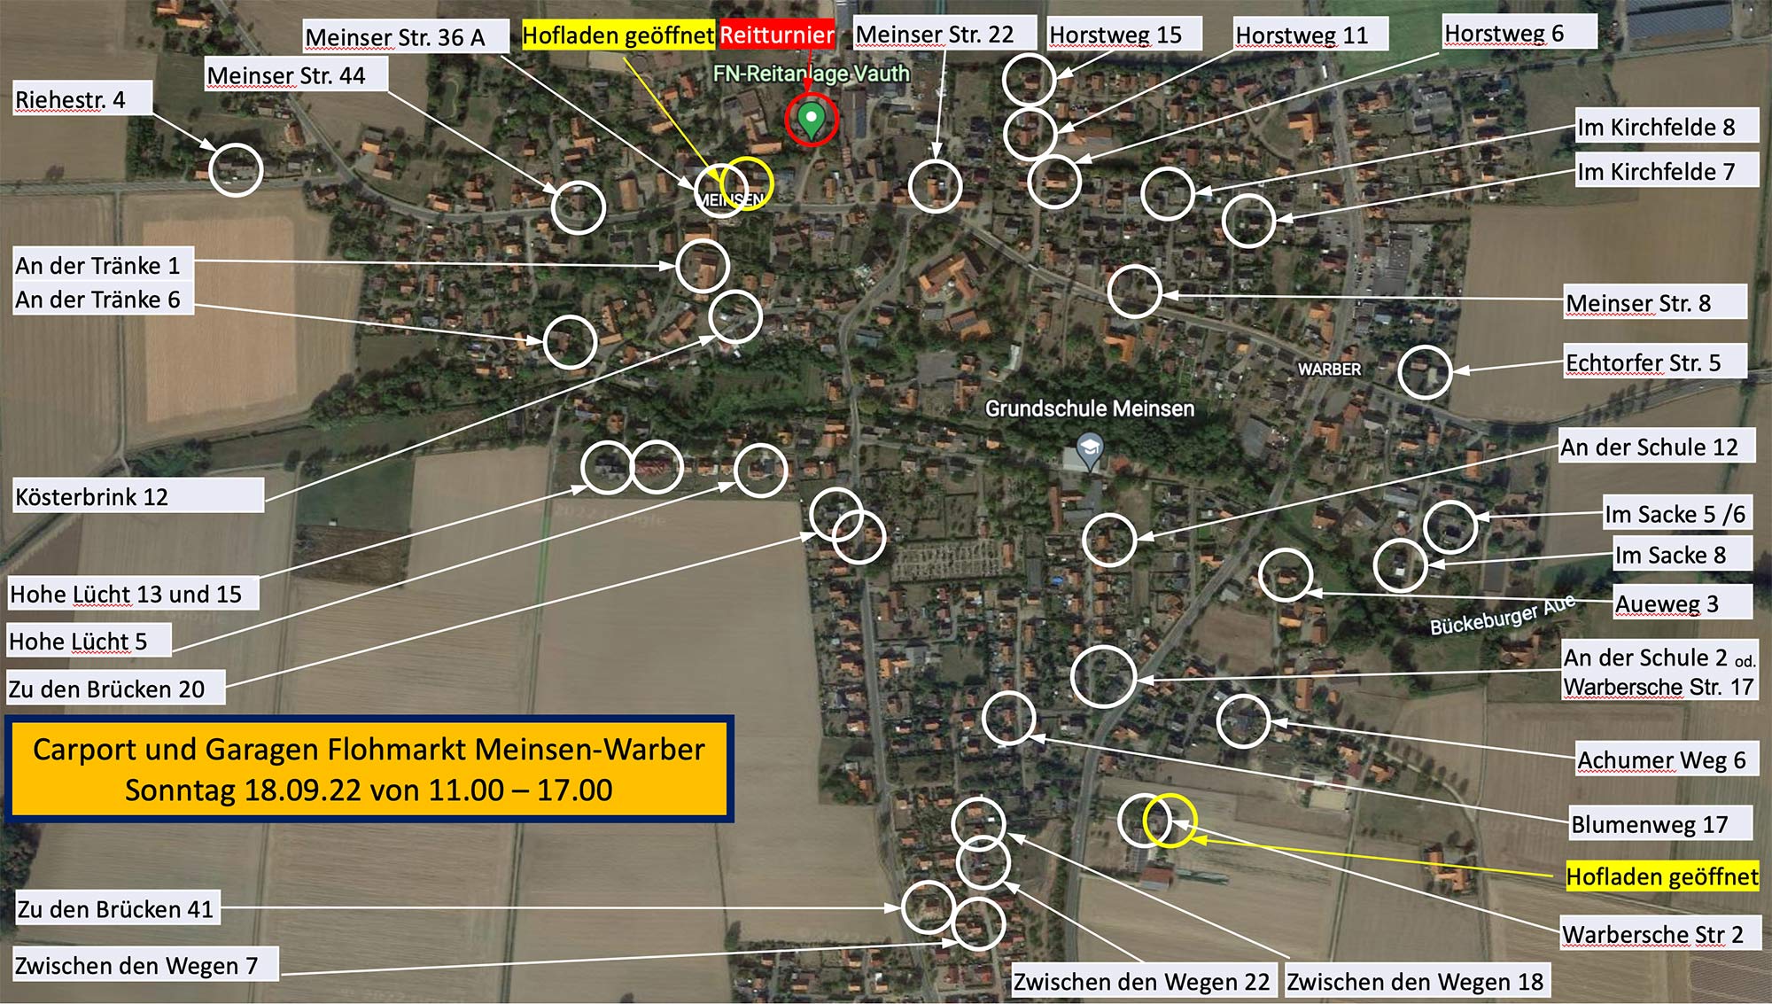Select the Aueweg 3 address label
Viewport: 1772px width, 1004px height.
[x=1667, y=604]
